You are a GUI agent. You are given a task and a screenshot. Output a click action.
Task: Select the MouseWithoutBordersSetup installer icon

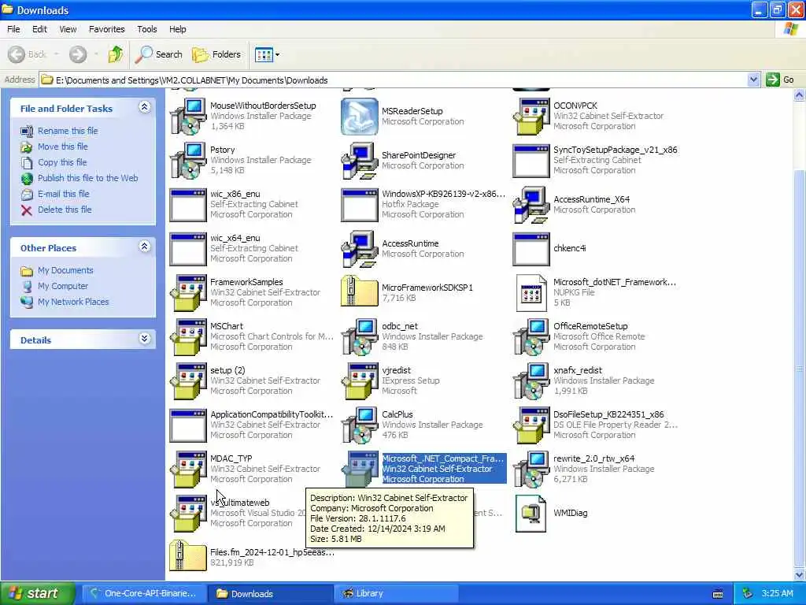(x=188, y=117)
